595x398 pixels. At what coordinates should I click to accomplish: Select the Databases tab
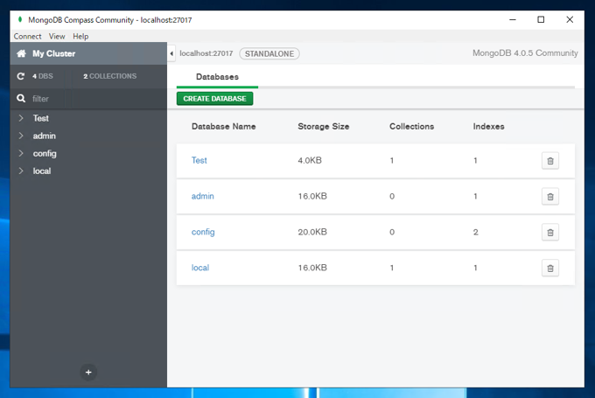click(217, 77)
